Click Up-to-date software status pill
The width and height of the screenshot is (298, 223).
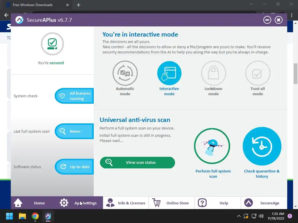(x=74, y=167)
